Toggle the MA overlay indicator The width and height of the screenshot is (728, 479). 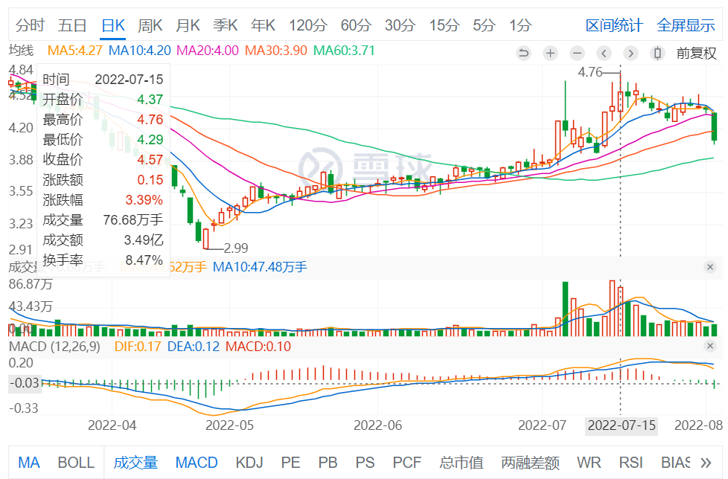29,463
